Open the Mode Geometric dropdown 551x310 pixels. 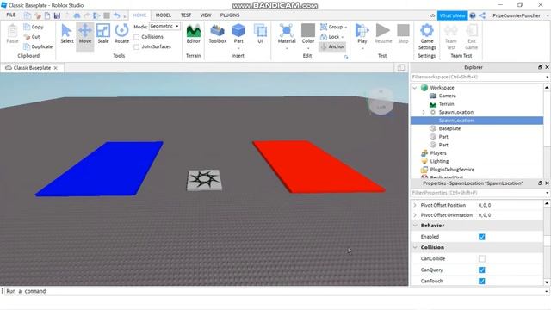(x=164, y=26)
